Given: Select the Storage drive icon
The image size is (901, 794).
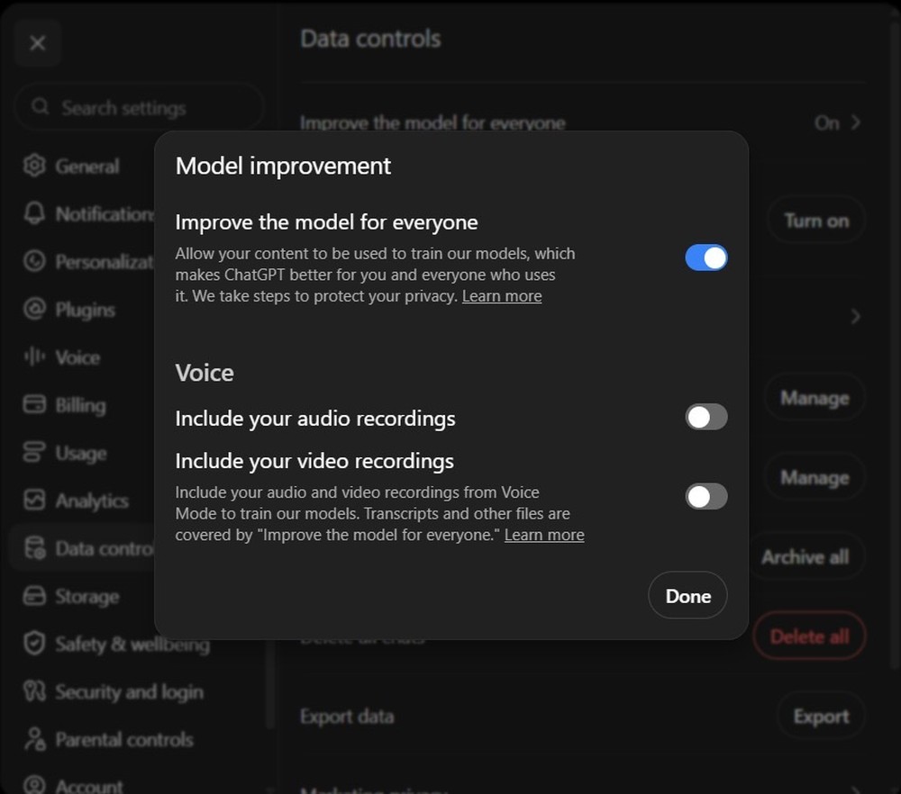Looking at the screenshot, I should tap(34, 596).
